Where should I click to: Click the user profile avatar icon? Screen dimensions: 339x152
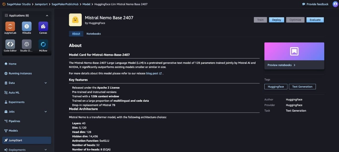click(335, 4)
